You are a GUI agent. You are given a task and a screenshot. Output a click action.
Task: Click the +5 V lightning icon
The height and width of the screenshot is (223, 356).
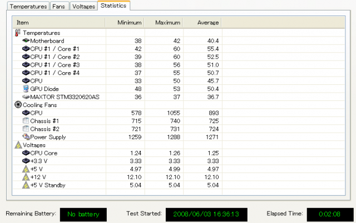[x=26, y=169]
